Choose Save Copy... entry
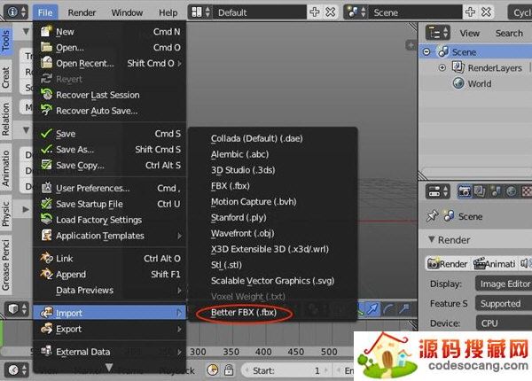 click(x=110, y=166)
